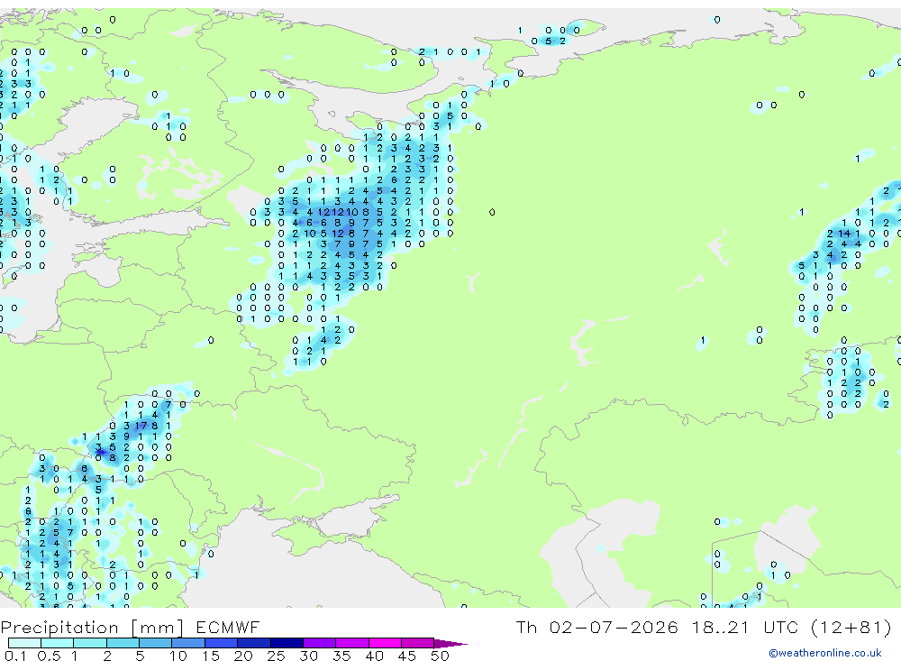Pick the legend swatch between 40 and 45

(385, 643)
